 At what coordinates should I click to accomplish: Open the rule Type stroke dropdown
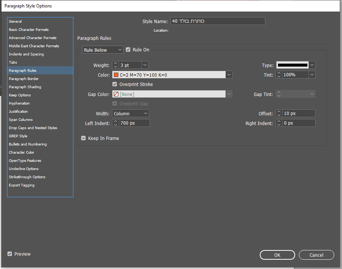(312, 65)
